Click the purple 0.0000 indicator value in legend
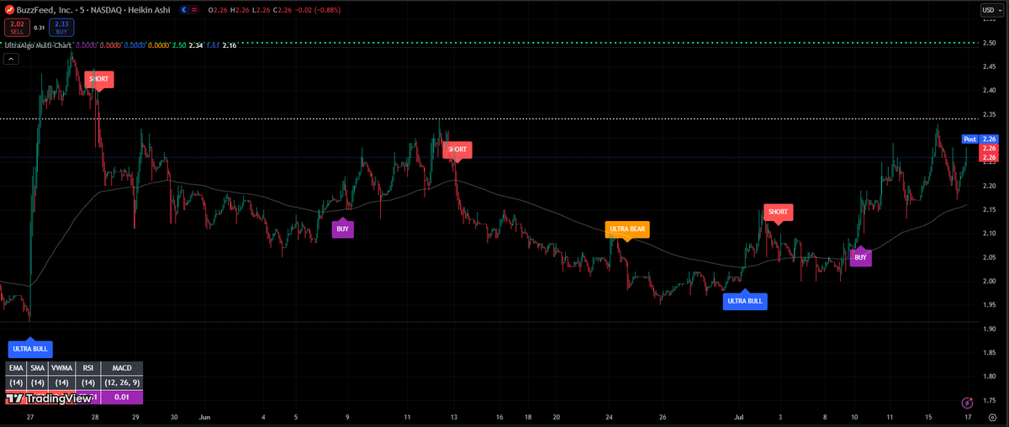 [x=87, y=45]
